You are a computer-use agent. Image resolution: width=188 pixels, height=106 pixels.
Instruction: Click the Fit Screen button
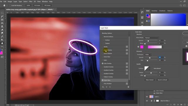click(37, 5)
